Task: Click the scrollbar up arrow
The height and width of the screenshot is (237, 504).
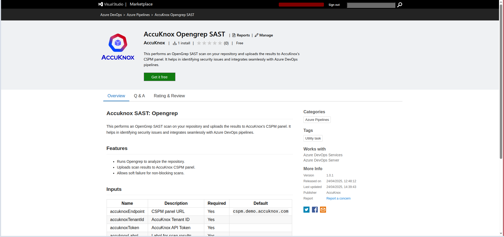Action: click(501, 2)
